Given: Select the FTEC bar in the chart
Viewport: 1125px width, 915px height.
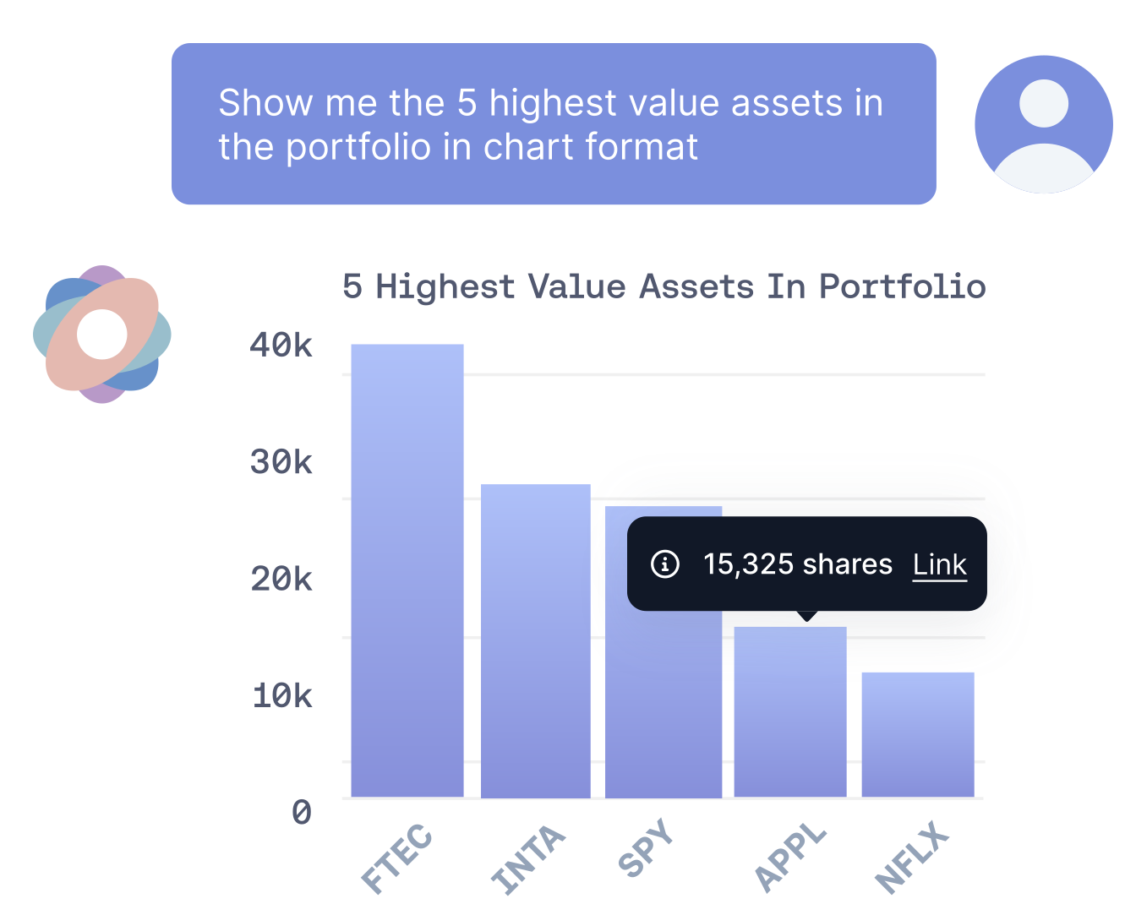Looking at the screenshot, I should [x=407, y=570].
